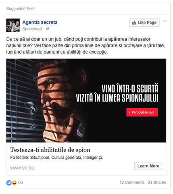Screen dimensions: 173x194
Task: Click the VINO ÎNTR-O SCURTĂ VIZITĂ banner headline
Action: coord(117,93)
